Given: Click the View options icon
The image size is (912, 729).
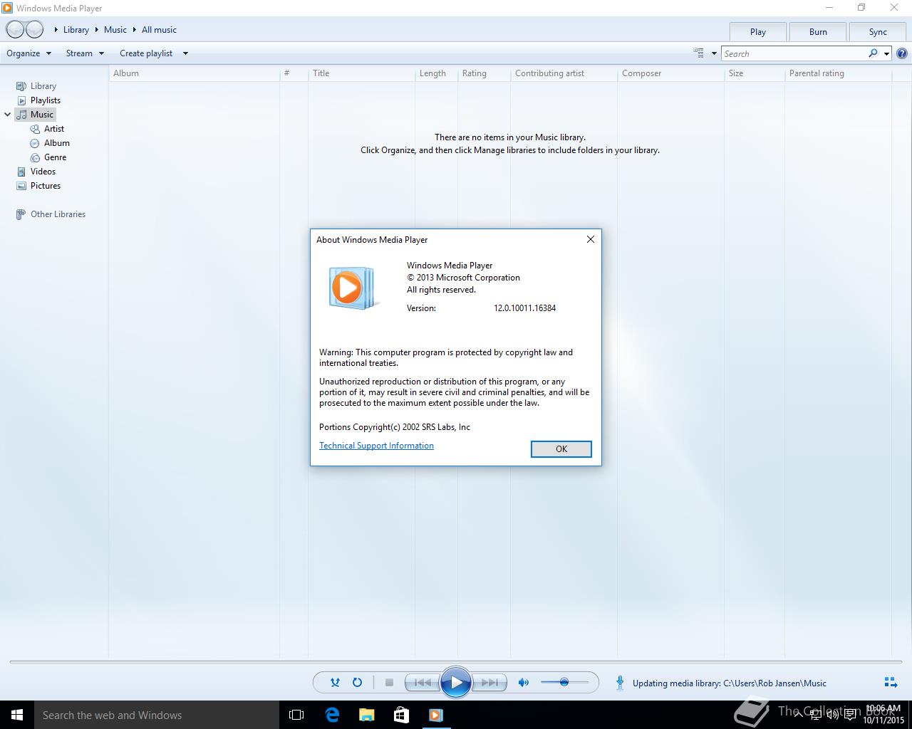Looking at the screenshot, I should (x=699, y=53).
